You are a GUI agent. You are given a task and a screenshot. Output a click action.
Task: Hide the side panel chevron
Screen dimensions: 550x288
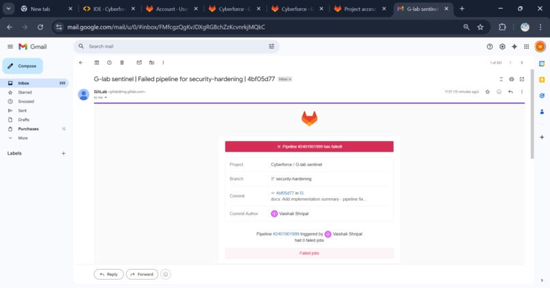coord(542,280)
